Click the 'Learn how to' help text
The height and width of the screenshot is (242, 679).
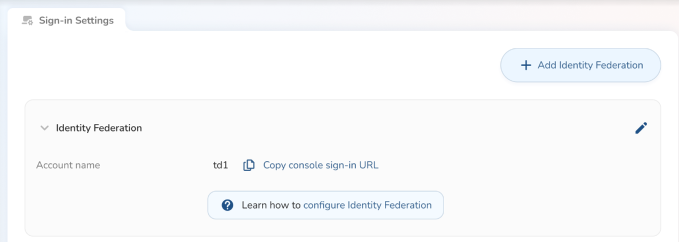(x=271, y=205)
